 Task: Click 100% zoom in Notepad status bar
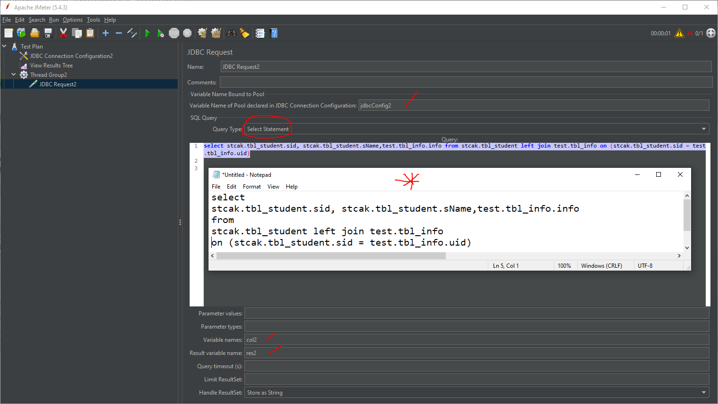click(564, 266)
